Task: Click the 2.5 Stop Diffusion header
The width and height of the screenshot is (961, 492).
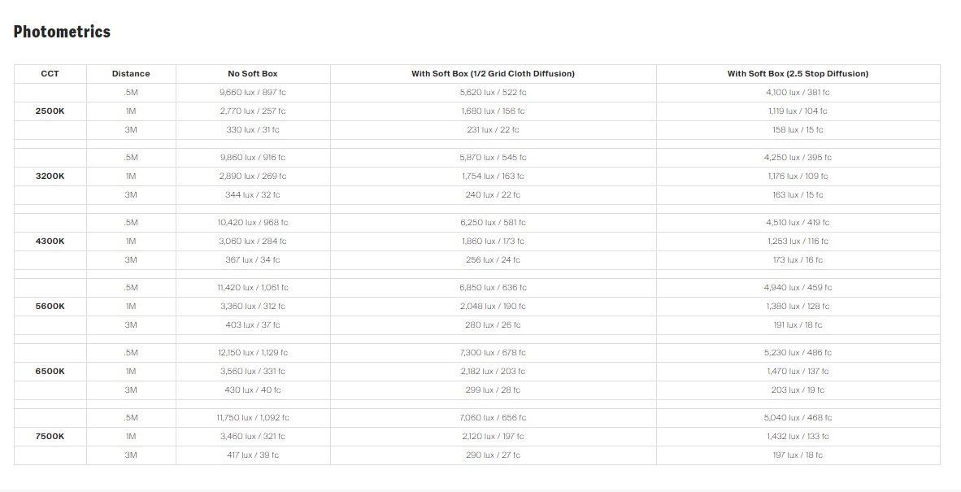Action: click(798, 74)
